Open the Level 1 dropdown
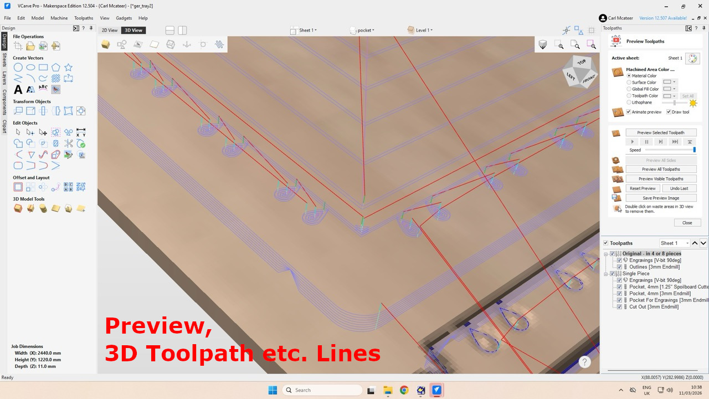This screenshot has width=709, height=399. point(422,30)
